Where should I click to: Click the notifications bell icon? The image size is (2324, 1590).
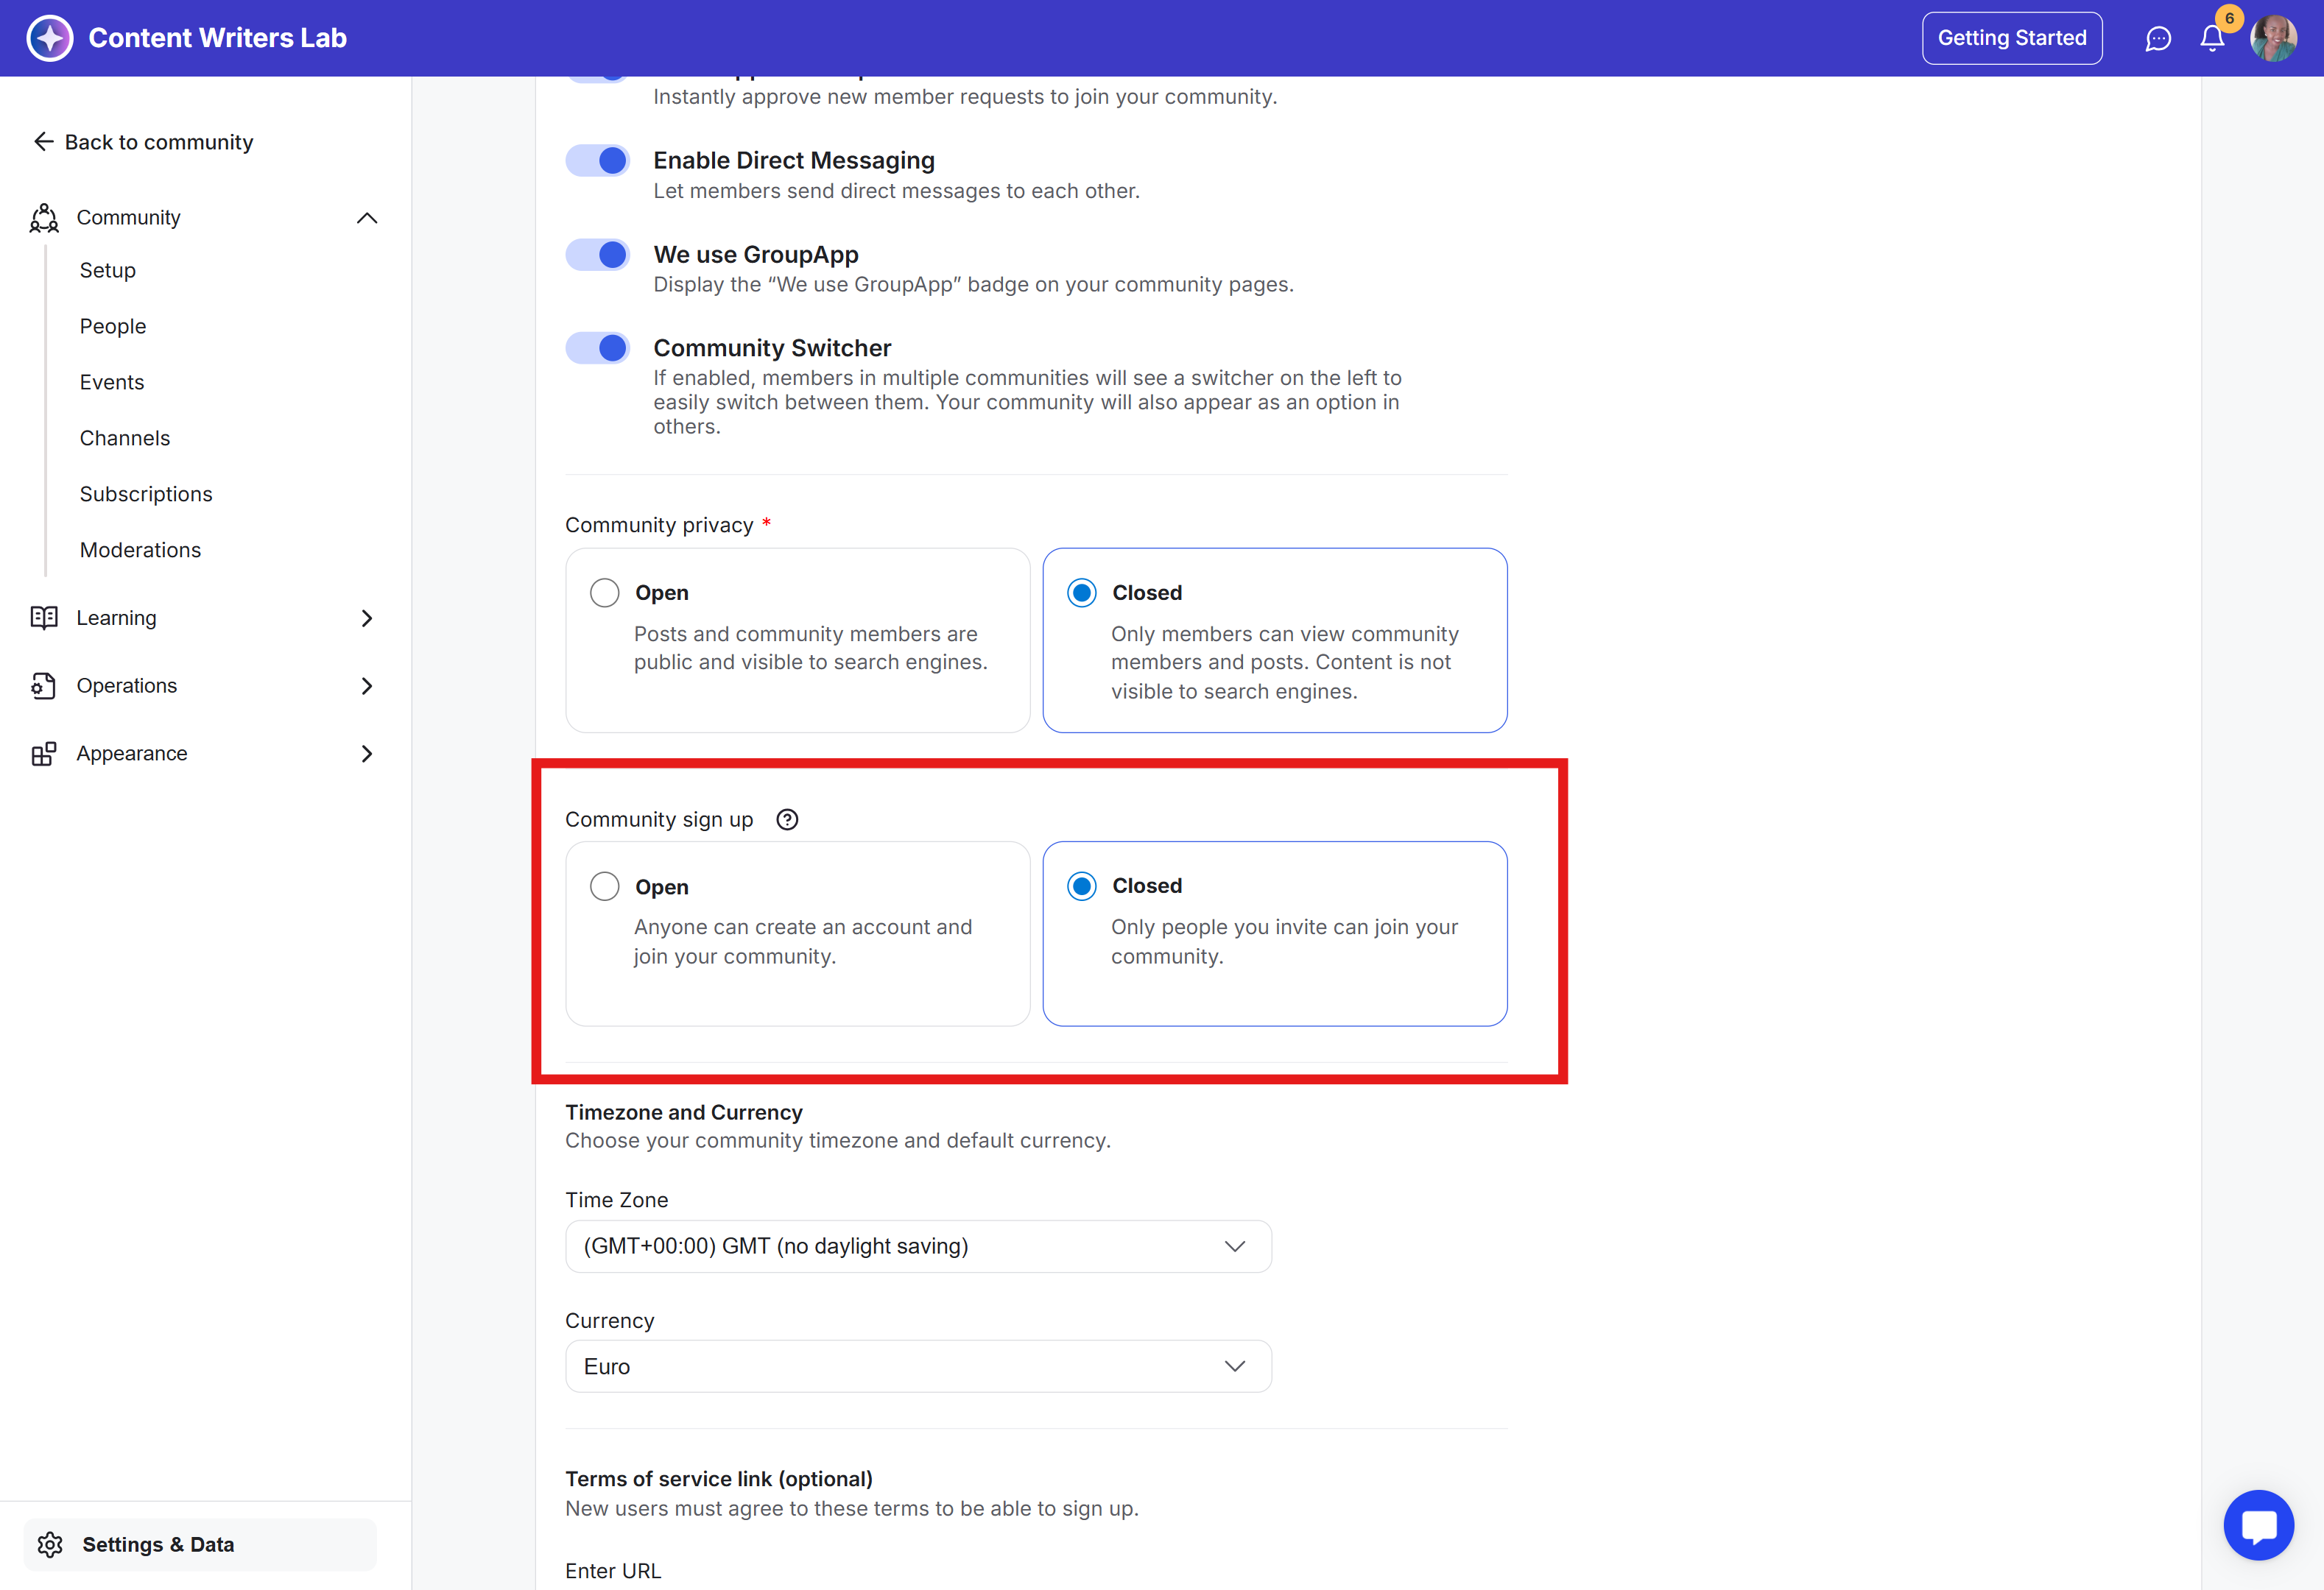tap(2211, 38)
